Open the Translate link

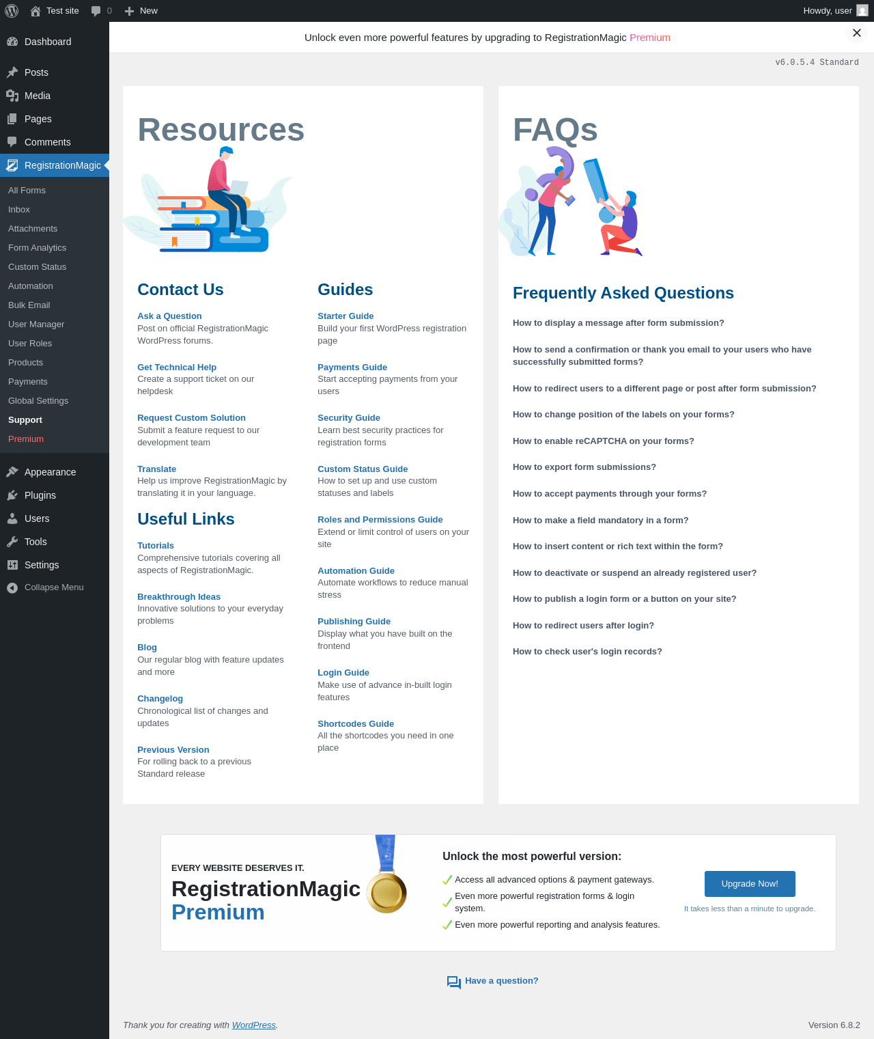click(x=156, y=469)
